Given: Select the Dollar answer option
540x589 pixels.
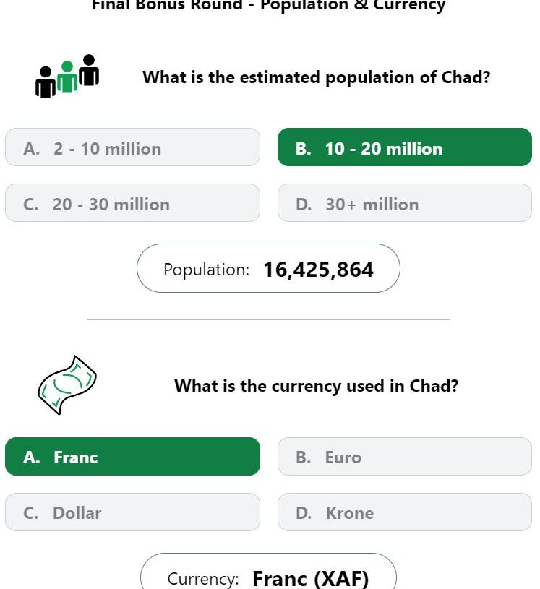Looking at the screenshot, I should [132, 512].
